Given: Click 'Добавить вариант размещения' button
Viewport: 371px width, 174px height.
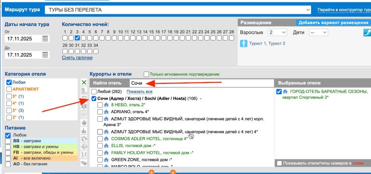Looking at the screenshot, I should (333, 23).
